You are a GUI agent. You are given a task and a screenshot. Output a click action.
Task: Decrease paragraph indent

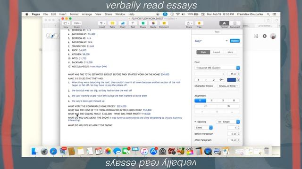click(206, 106)
